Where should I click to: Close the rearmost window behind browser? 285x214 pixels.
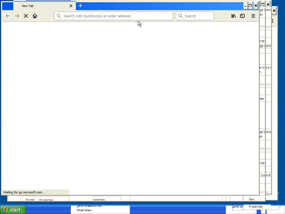(274, 11)
